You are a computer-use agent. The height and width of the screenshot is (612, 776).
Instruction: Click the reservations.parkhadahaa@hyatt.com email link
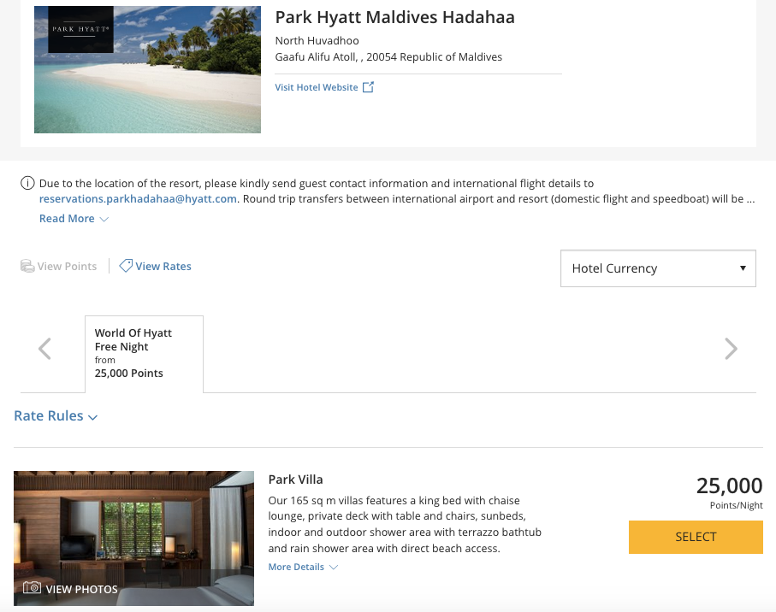[x=138, y=198]
